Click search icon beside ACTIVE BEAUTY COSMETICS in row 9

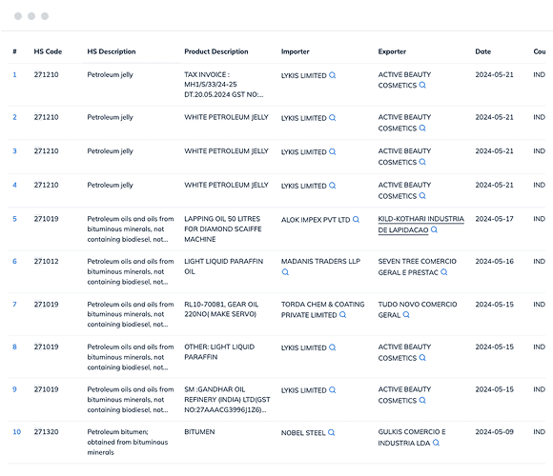[422, 400]
